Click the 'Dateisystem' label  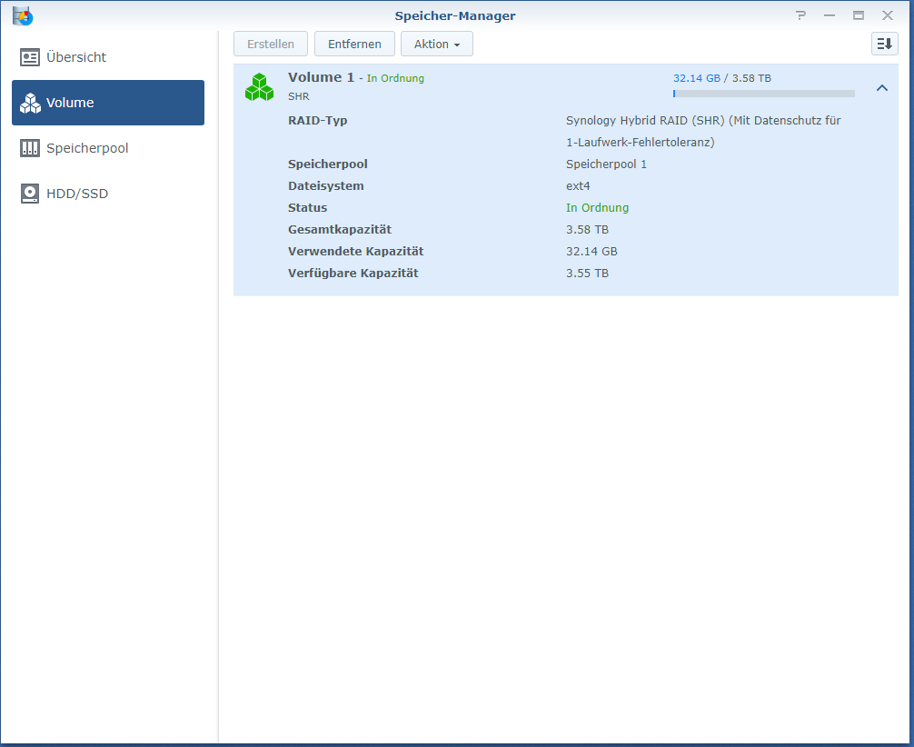point(326,186)
